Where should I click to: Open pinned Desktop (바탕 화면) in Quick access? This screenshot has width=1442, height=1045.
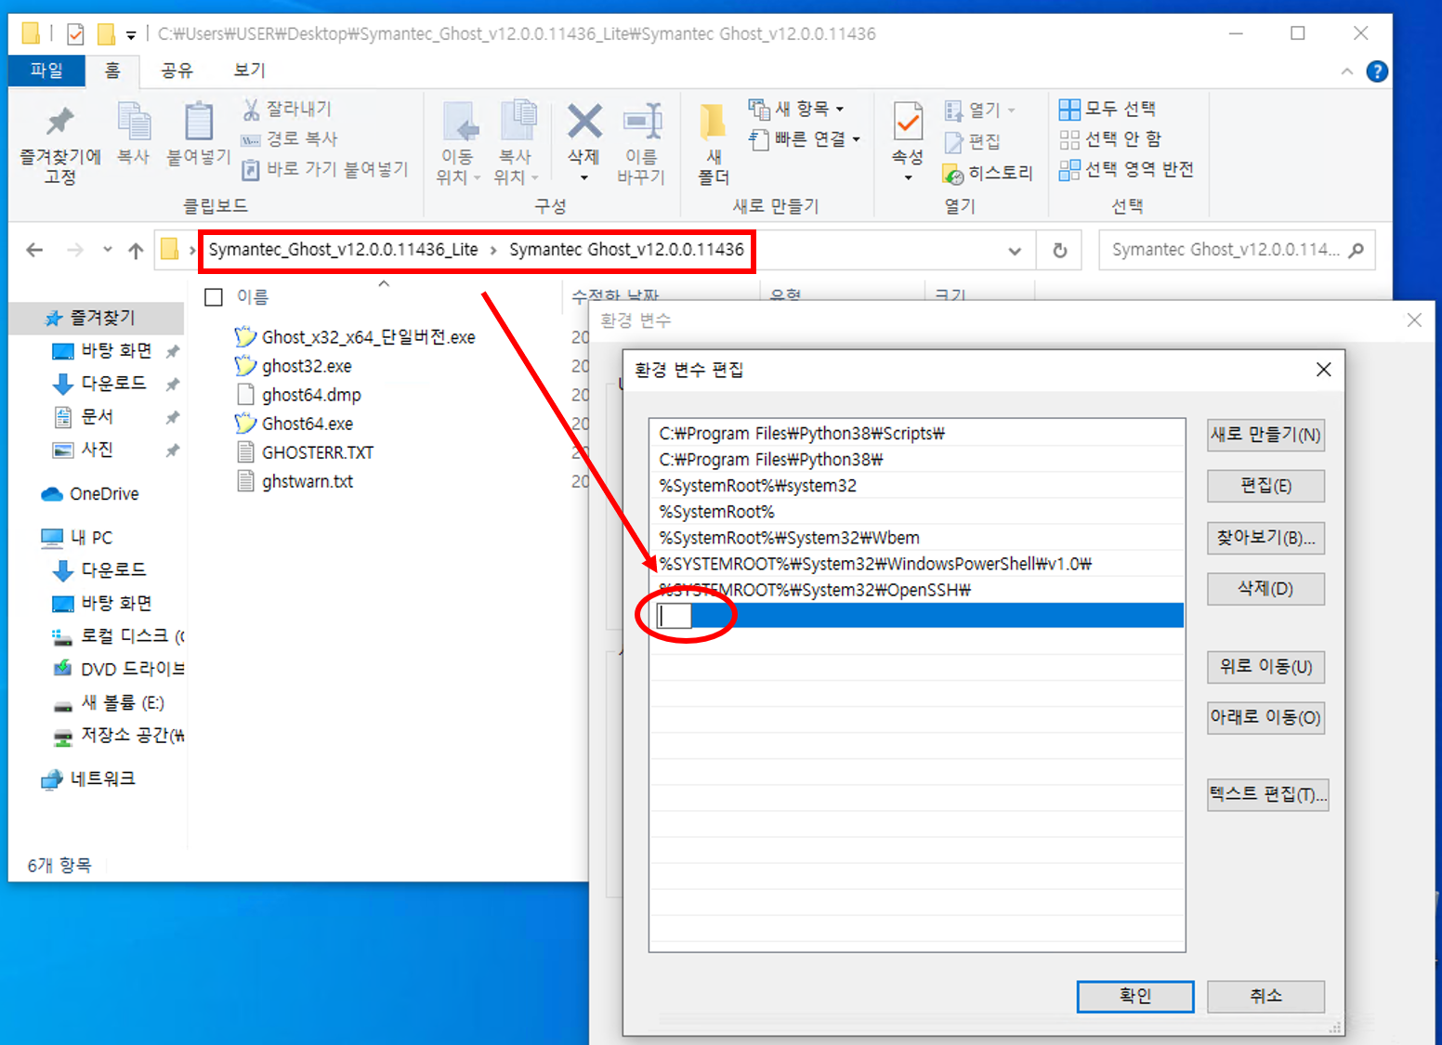point(115,350)
